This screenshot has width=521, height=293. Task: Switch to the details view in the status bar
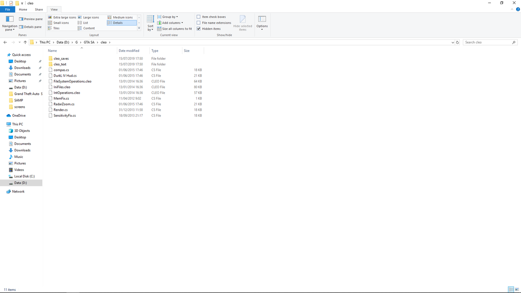click(x=511, y=289)
